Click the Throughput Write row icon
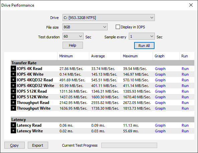 coord(13,108)
